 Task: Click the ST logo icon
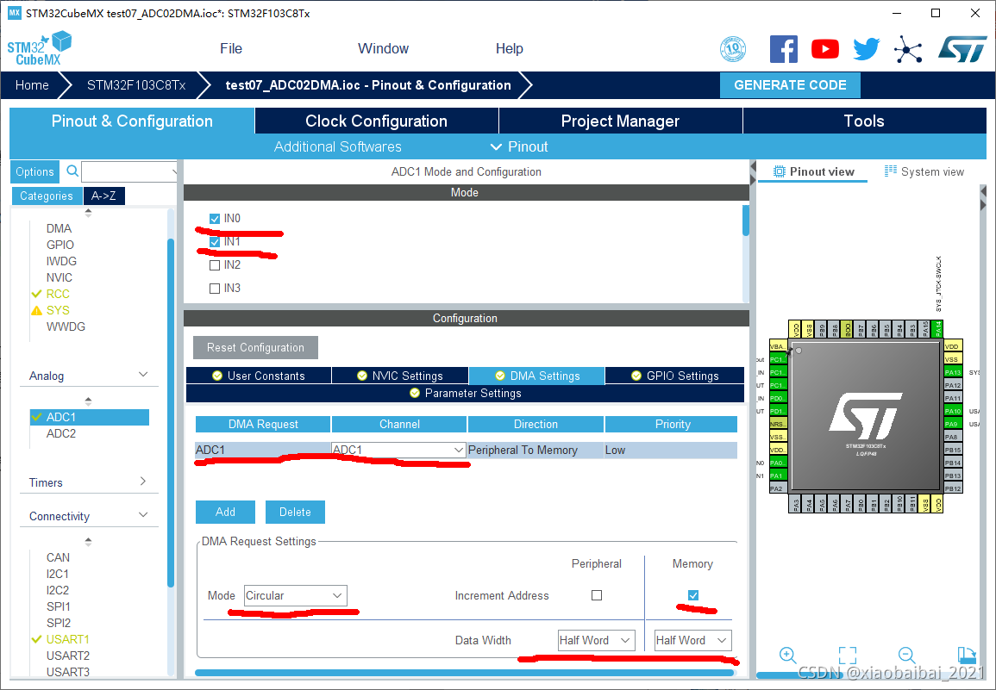pyautogui.click(x=962, y=49)
